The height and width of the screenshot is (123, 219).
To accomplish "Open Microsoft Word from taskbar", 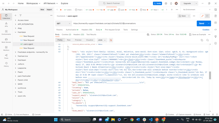I will [x=138, y=120].
